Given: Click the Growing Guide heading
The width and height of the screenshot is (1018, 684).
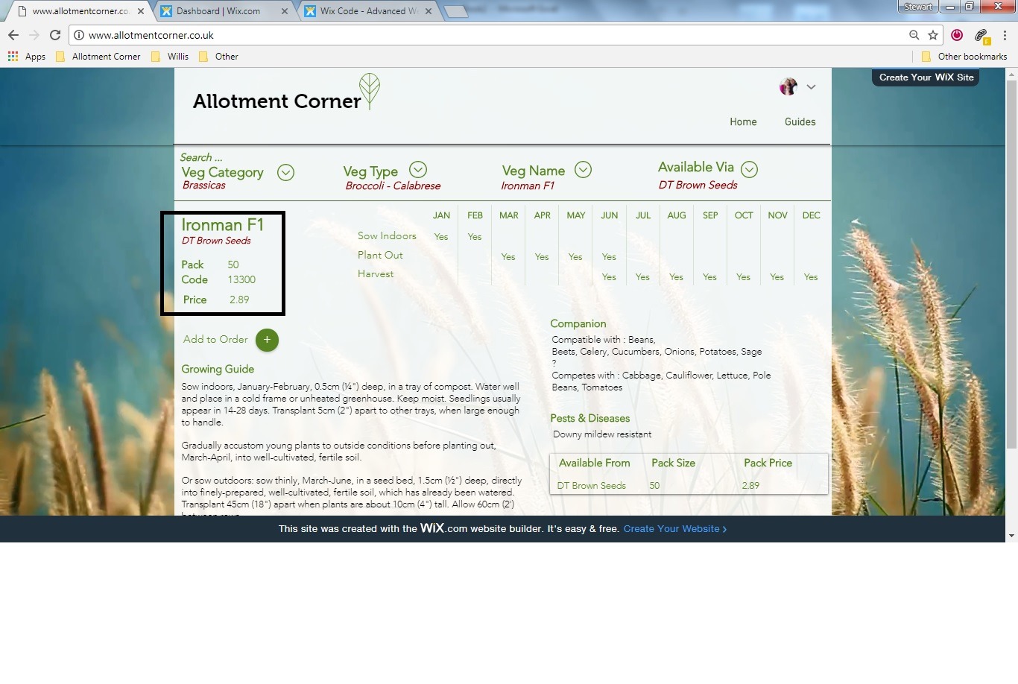Looking at the screenshot, I should point(218,369).
